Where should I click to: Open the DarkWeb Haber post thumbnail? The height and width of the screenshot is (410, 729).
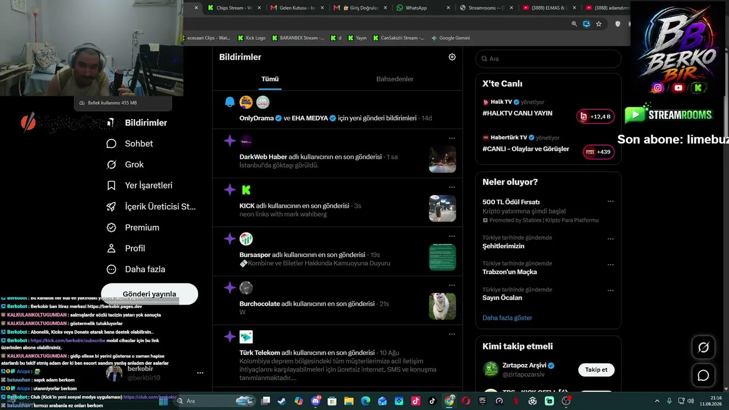coord(443,159)
